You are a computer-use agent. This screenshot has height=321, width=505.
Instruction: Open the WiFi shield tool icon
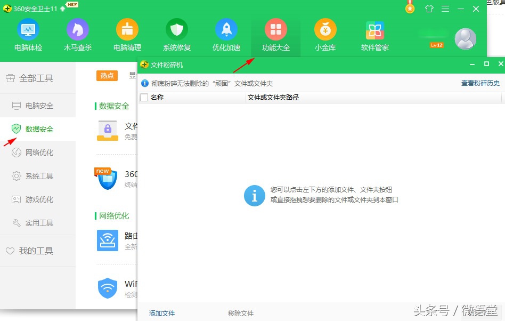tap(108, 288)
